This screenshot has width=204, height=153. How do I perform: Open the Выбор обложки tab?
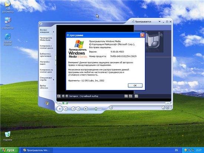point(44,87)
